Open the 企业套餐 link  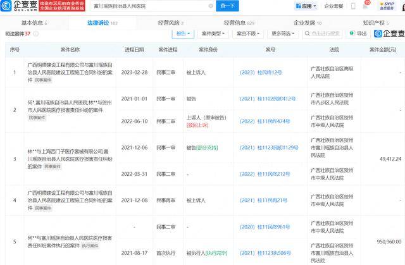pos(333,6)
